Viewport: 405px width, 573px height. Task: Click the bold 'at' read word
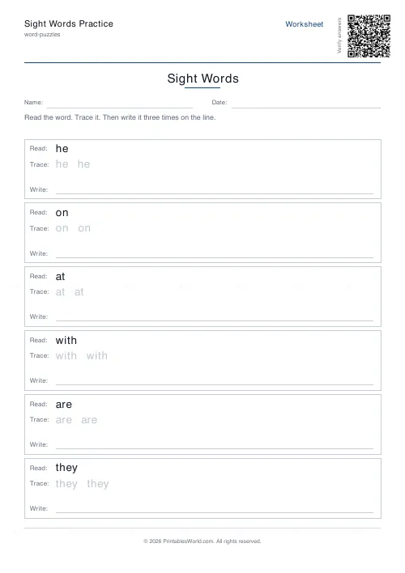(60, 277)
